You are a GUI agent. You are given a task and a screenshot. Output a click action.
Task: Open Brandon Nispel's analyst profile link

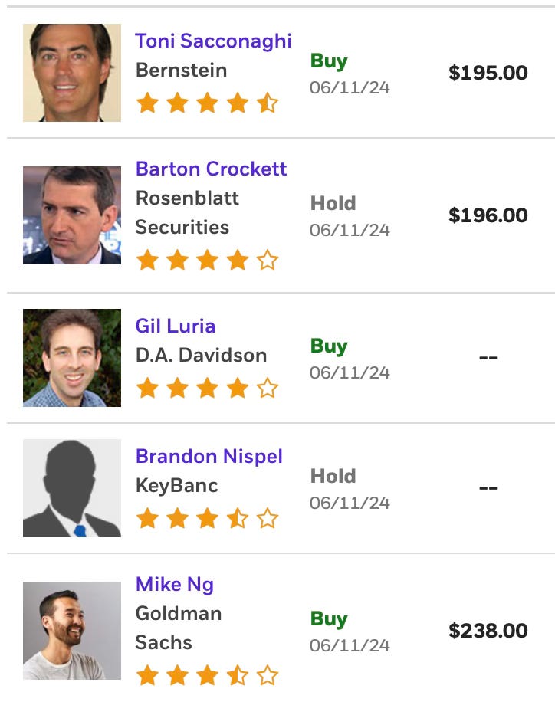click(209, 457)
